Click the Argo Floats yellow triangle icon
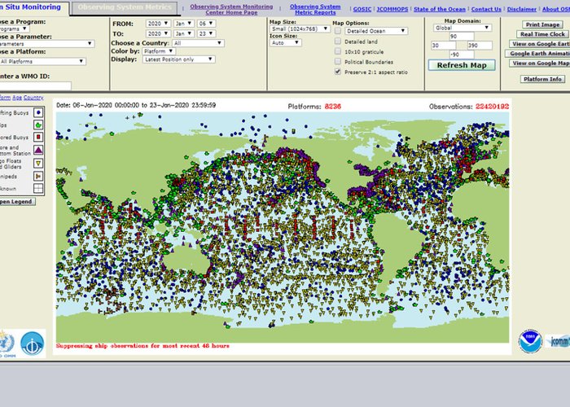 (x=37, y=163)
